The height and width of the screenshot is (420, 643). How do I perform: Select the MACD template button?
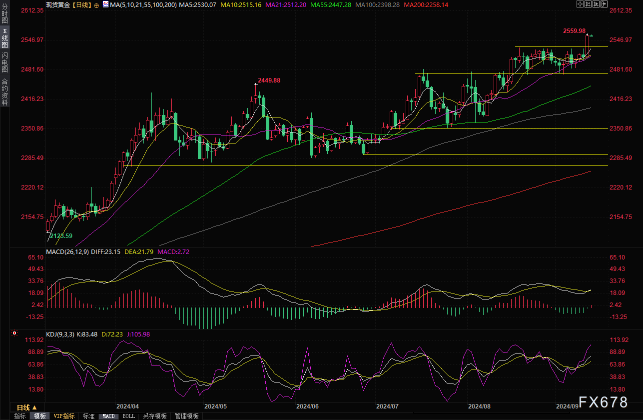(x=109, y=416)
